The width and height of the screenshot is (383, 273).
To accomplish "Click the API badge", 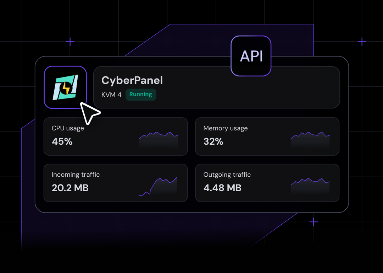I will (x=251, y=56).
